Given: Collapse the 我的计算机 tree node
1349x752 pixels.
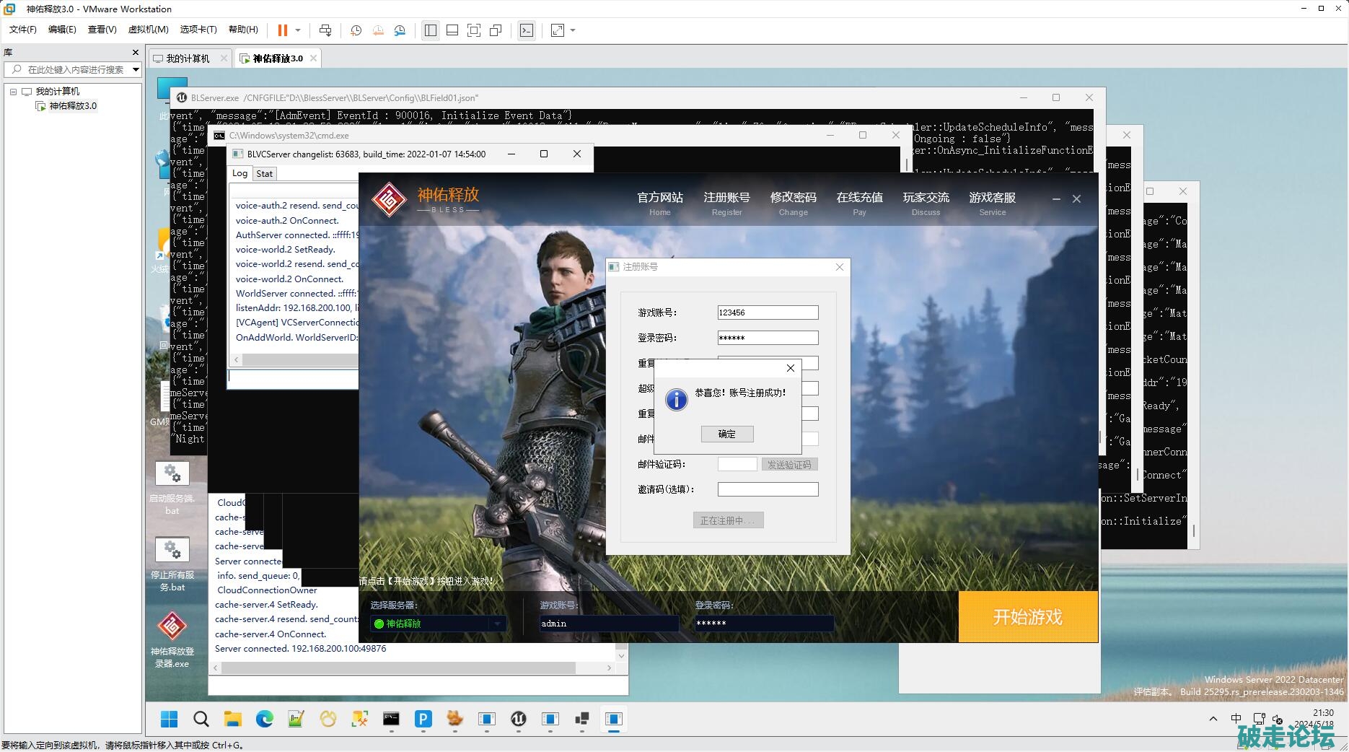Looking at the screenshot, I should [x=13, y=92].
